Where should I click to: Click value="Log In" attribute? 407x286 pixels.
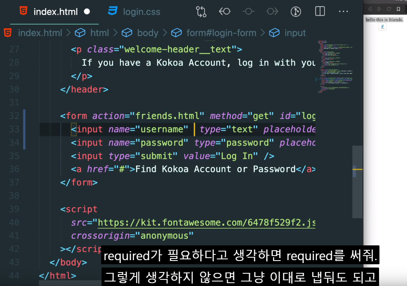[221, 156]
